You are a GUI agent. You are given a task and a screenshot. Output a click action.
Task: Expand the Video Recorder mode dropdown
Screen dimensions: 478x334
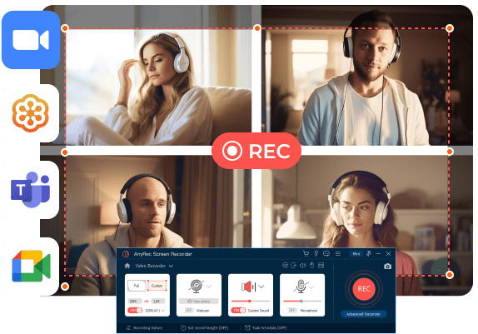pos(171,266)
